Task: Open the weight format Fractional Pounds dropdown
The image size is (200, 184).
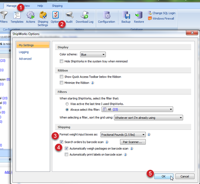Action: (123, 135)
